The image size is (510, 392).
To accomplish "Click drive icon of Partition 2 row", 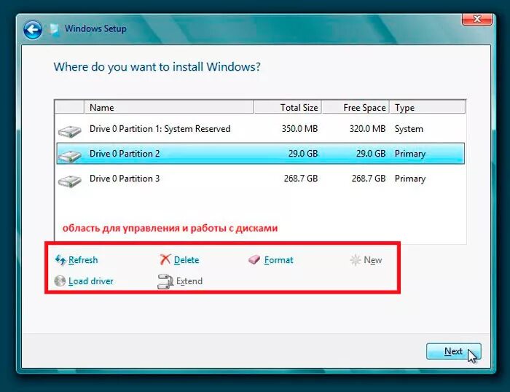I will coord(70,156).
